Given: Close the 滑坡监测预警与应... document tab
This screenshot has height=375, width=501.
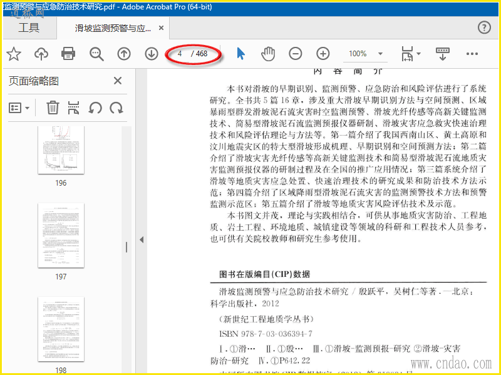Looking at the screenshot, I should click(162, 28).
